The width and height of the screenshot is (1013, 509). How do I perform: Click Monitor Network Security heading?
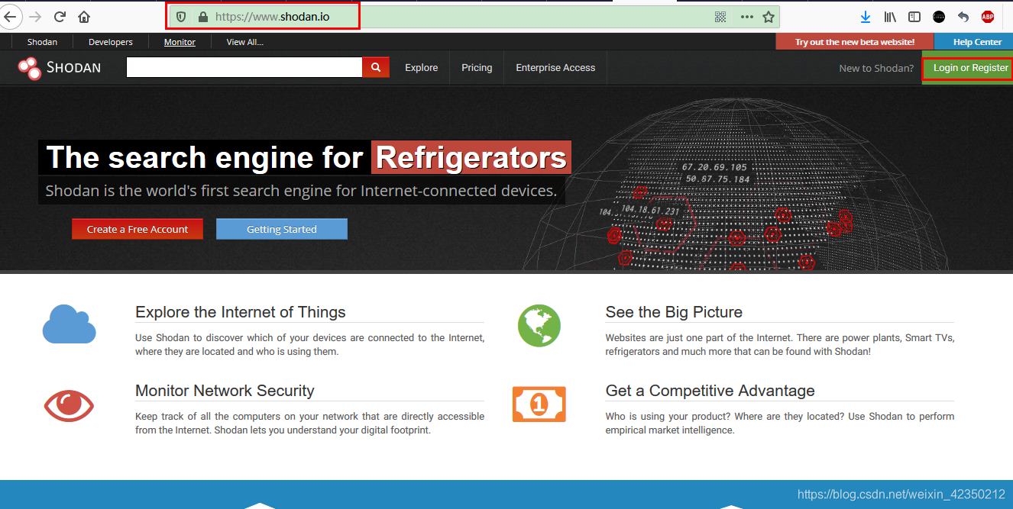225,391
